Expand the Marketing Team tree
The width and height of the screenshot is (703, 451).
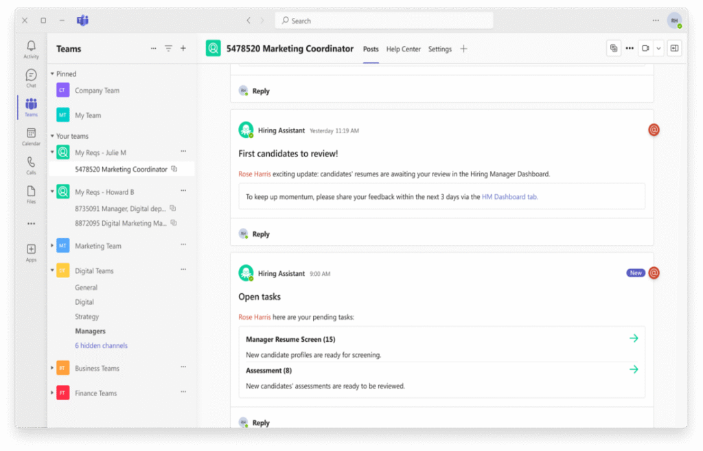(52, 246)
